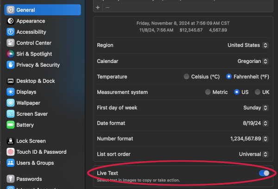Open Siri & Spotlight icon
Screen dimensions: 278x189
click(10, 54)
